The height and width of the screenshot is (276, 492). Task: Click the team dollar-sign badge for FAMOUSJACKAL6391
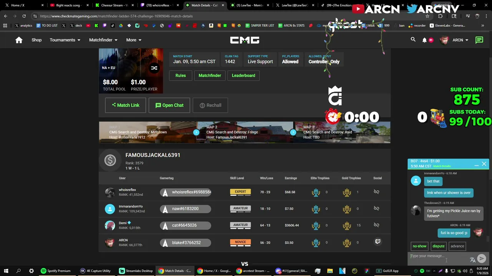coord(110,160)
